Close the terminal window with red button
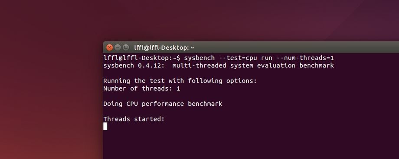Viewport: 399px width, 159px height. 109,48
